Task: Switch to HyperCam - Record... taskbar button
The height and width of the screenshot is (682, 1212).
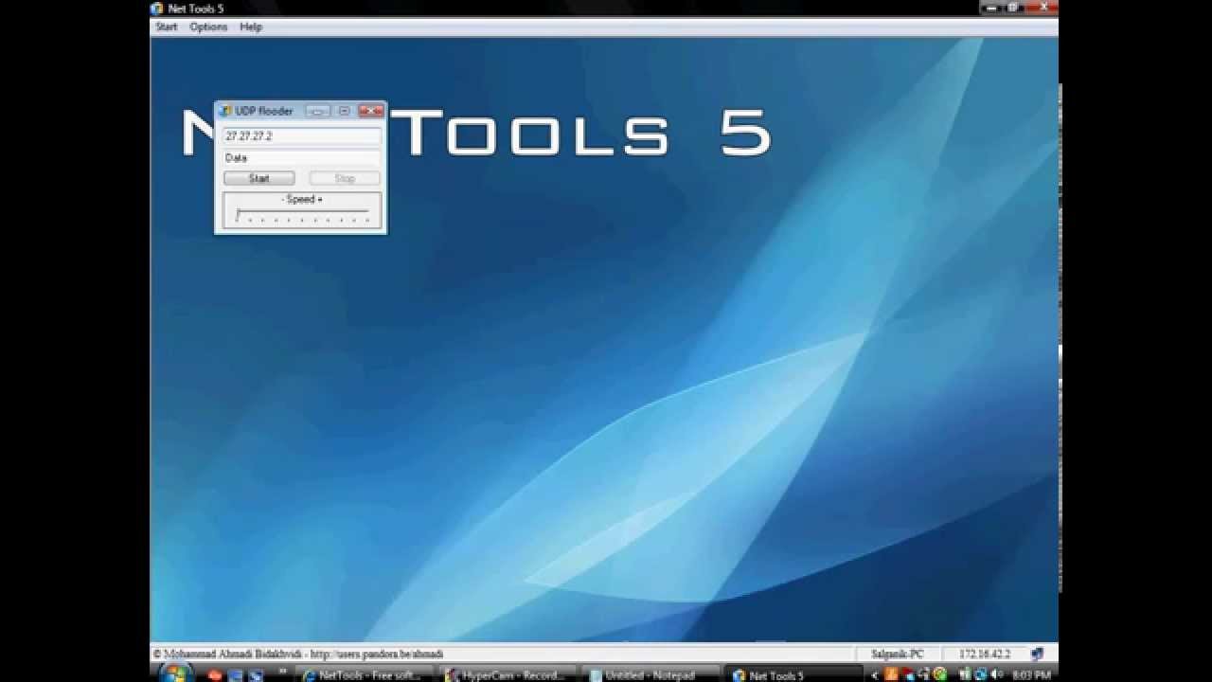Action: (x=508, y=674)
